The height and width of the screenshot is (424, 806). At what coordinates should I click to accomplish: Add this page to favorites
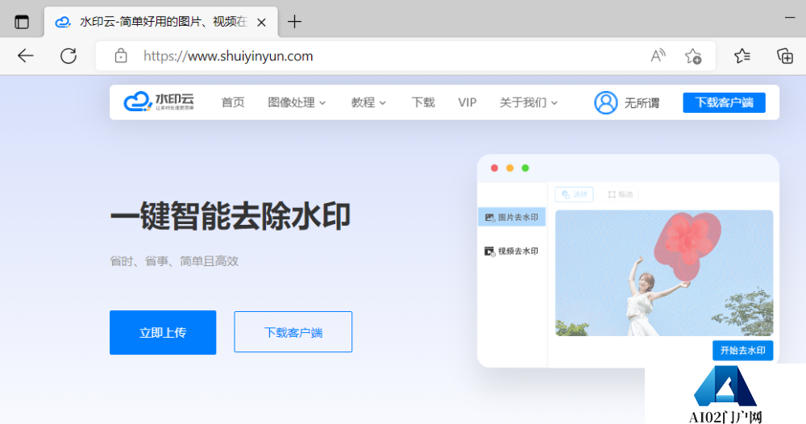(x=693, y=56)
